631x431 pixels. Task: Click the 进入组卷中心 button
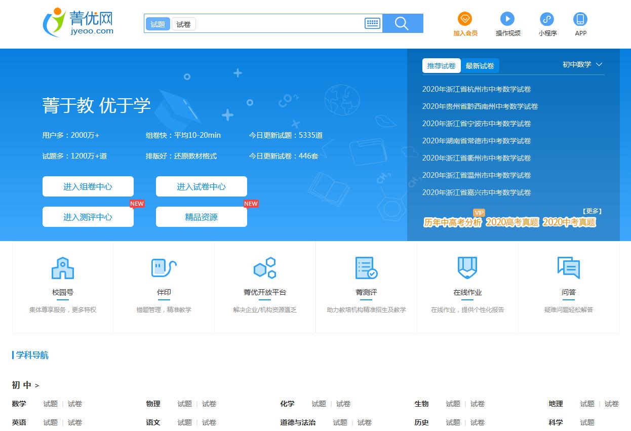[x=88, y=186]
